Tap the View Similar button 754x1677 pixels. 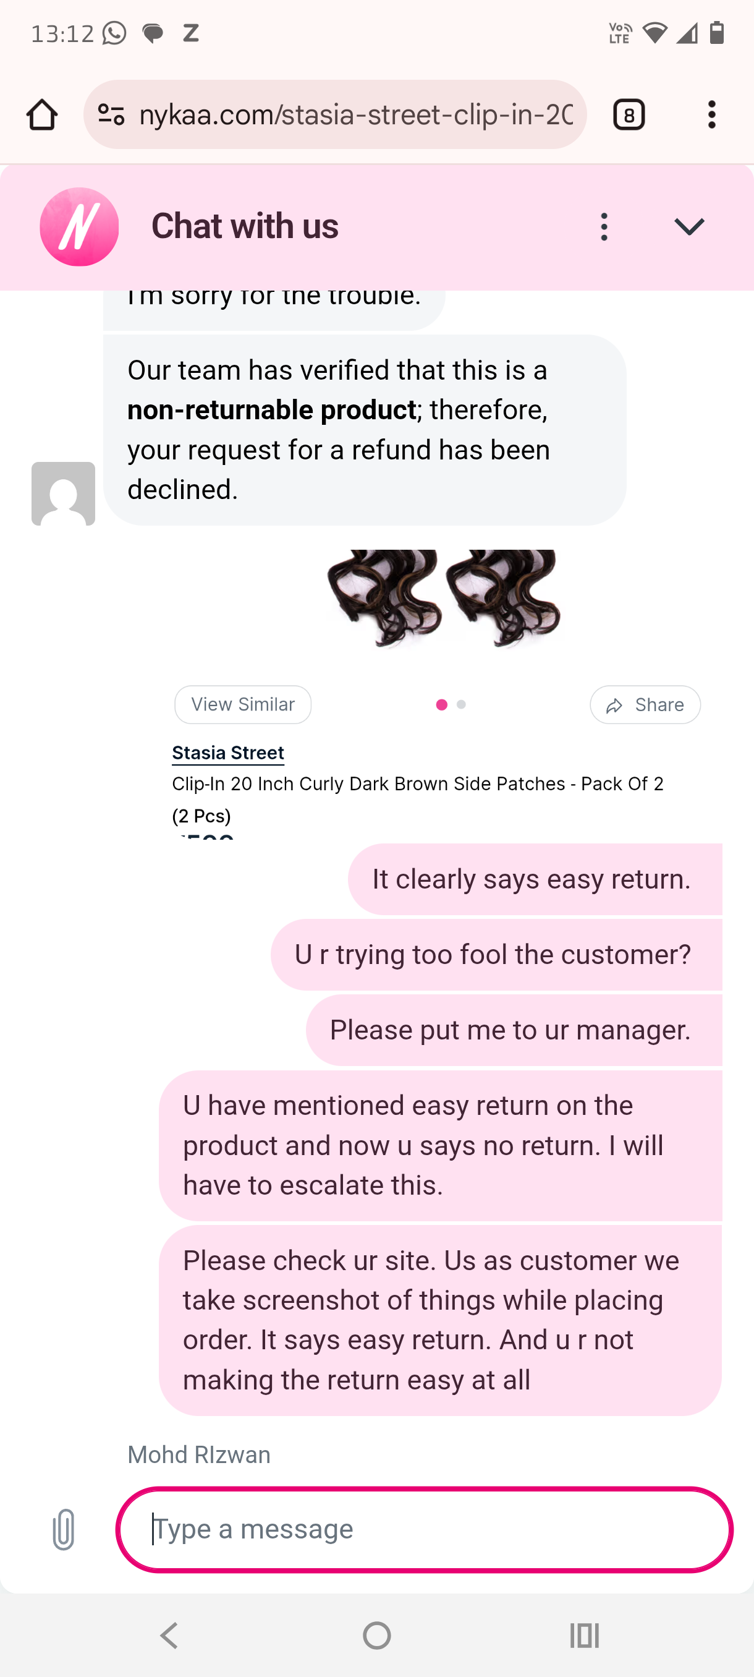243,704
